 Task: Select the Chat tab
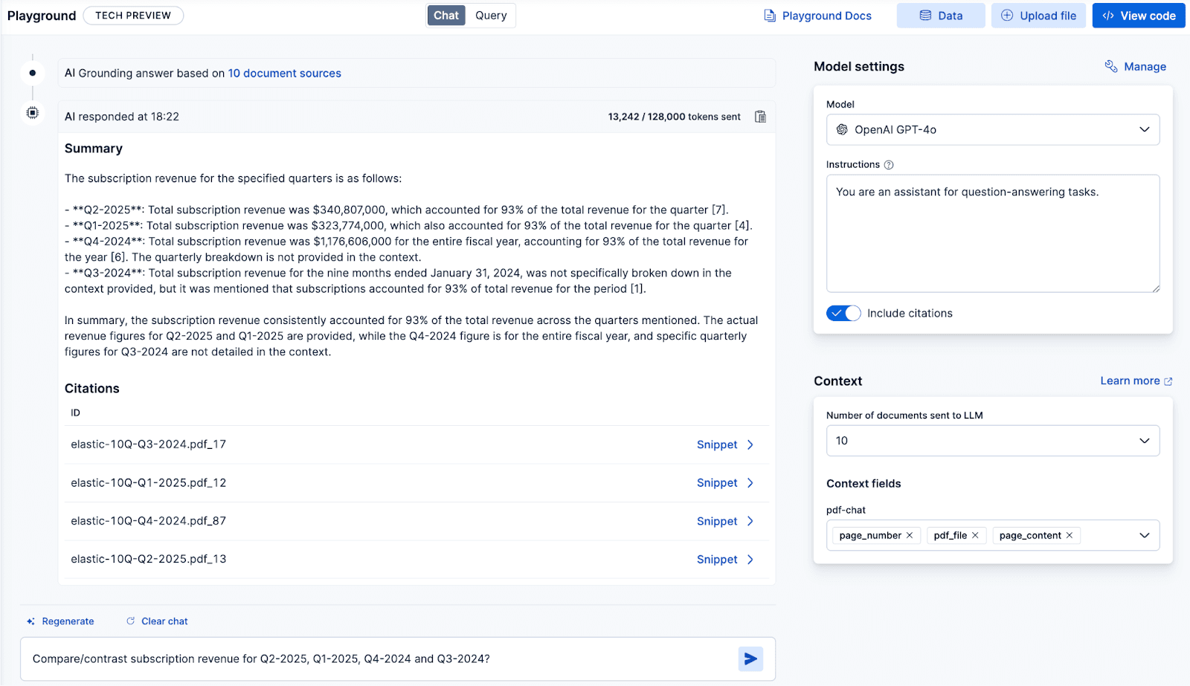pyautogui.click(x=446, y=16)
